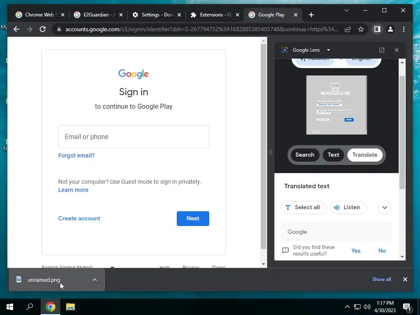Close the downloads bar
This screenshot has height=315, width=420.
[405, 279]
